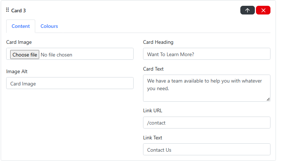Click inside the Card Text textarea
The width and height of the screenshot is (281, 164).
pyautogui.click(x=207, y=88)
